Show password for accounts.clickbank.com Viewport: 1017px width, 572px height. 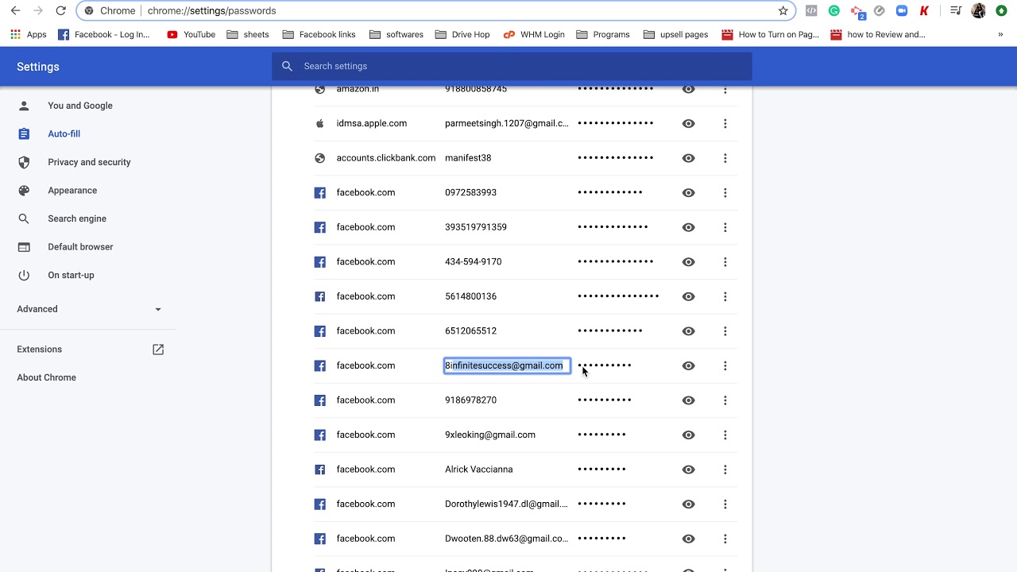(x=689, y=158)
